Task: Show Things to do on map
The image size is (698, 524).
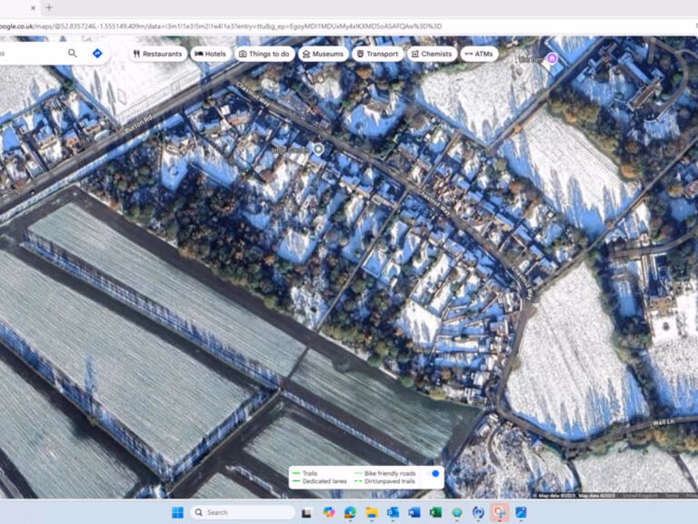Action: [264, 54]
